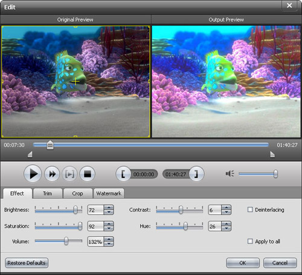Screen dimensions: 302x275
Task: Click the Contrast slider handle
Action: pos(181,210)
